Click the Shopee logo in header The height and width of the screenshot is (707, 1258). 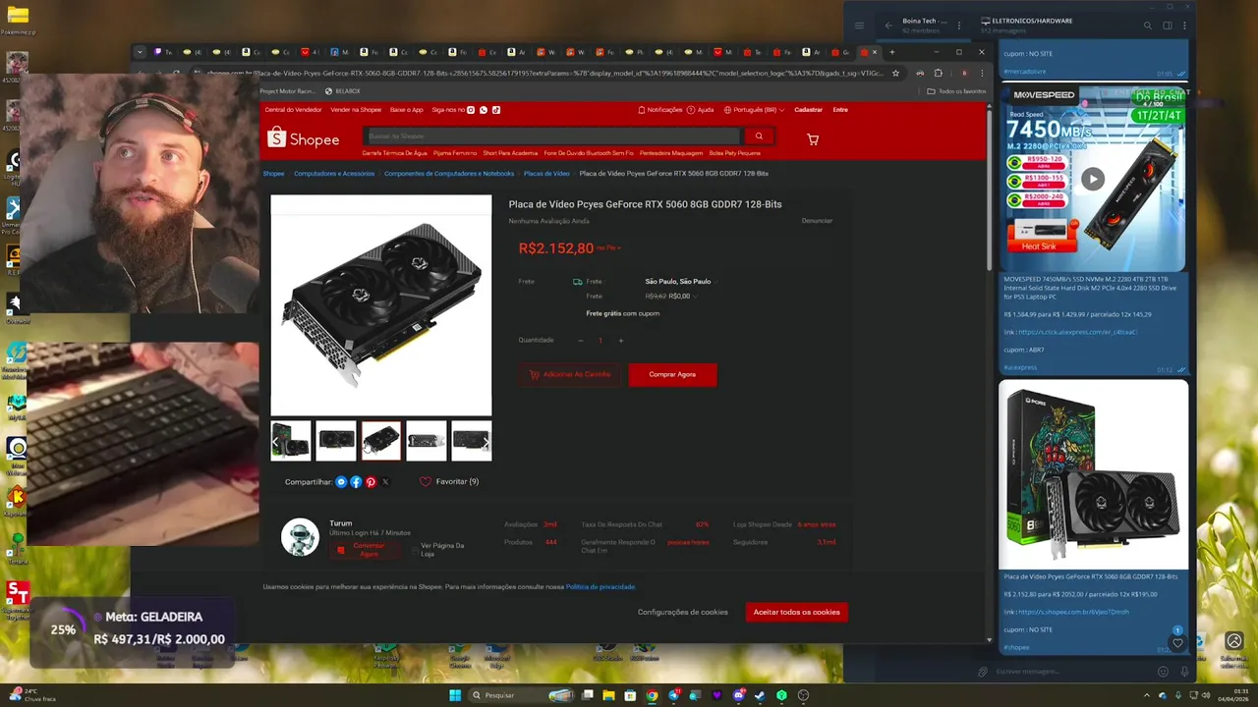click(x=303, y=139)
